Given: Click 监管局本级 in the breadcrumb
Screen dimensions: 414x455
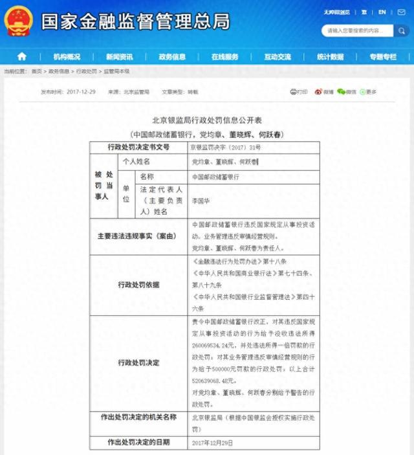Looking at the screenshot, I should [116, 71].
